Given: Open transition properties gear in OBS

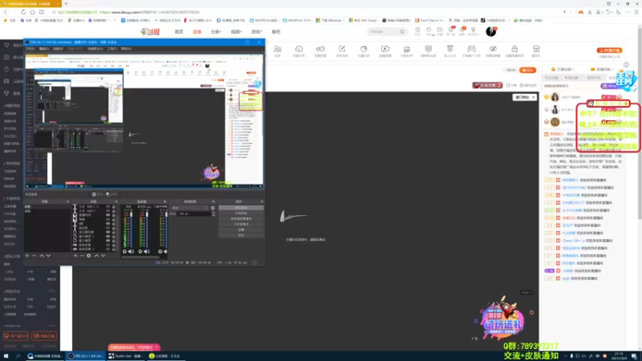Looking at the screenshot, I should [x=213, y=208].
